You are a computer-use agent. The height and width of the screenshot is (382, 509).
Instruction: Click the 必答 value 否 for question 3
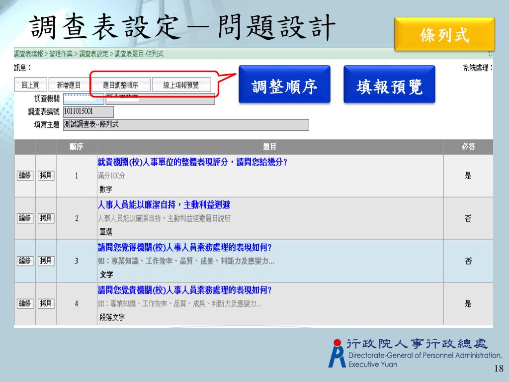pos(468,261)
